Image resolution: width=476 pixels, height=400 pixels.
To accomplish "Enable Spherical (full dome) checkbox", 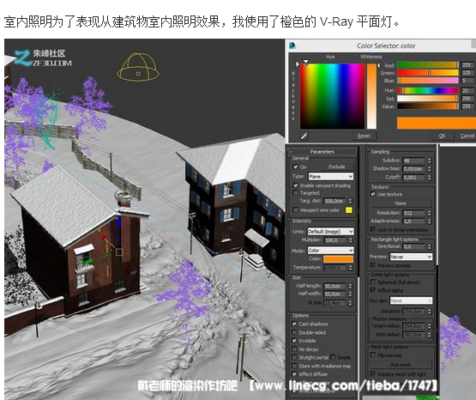I will click(373, 282).
